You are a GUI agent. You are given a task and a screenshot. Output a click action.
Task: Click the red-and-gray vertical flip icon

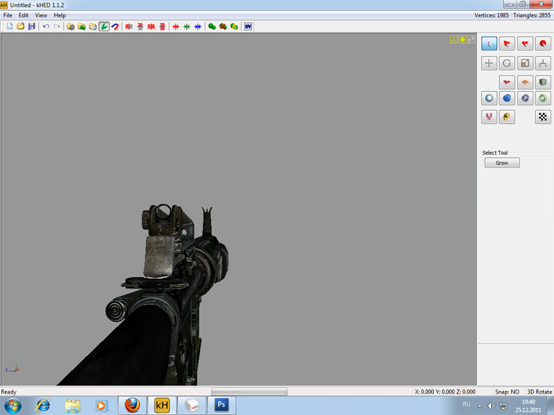coord(141,26)
